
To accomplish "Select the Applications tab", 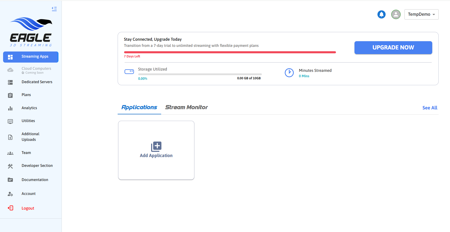I will 139,107.
